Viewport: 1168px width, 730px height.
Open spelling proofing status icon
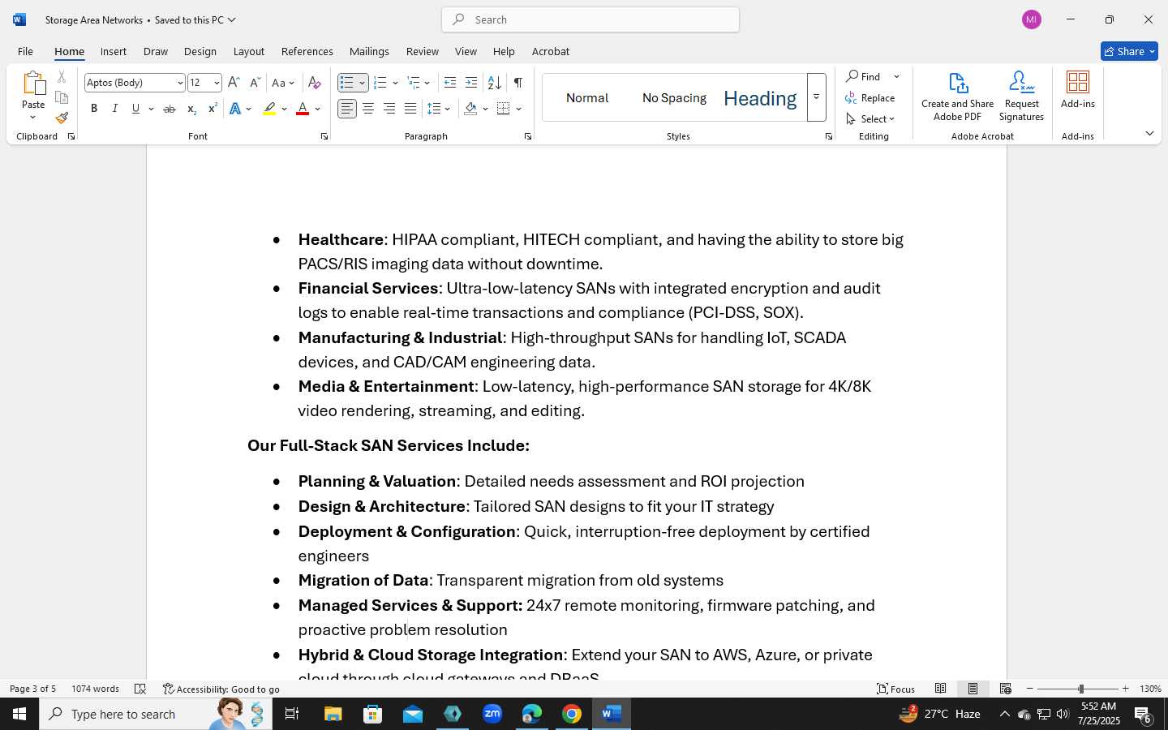(140, 689)
